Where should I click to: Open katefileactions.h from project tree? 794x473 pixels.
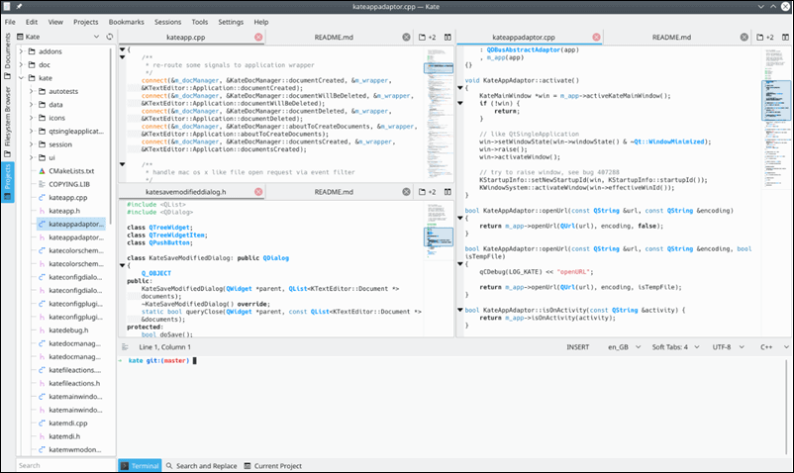click(74, 384)
